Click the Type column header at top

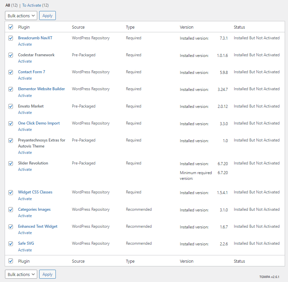(130, 27)
